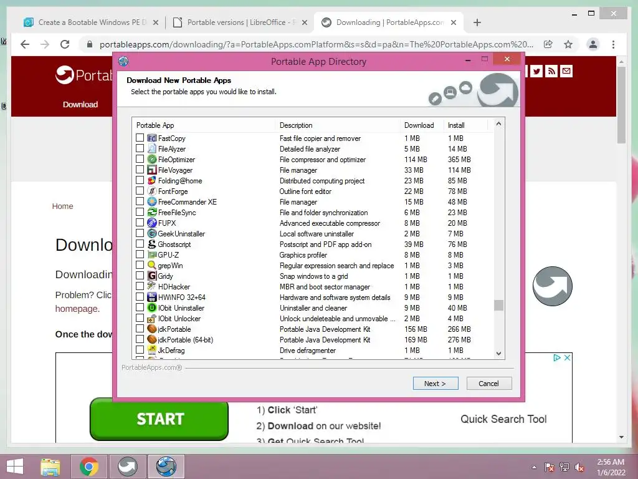This screenshot has height=479, width=638.
Task: Check the FreeFileSync checkbox
Action: pos(140,212)
